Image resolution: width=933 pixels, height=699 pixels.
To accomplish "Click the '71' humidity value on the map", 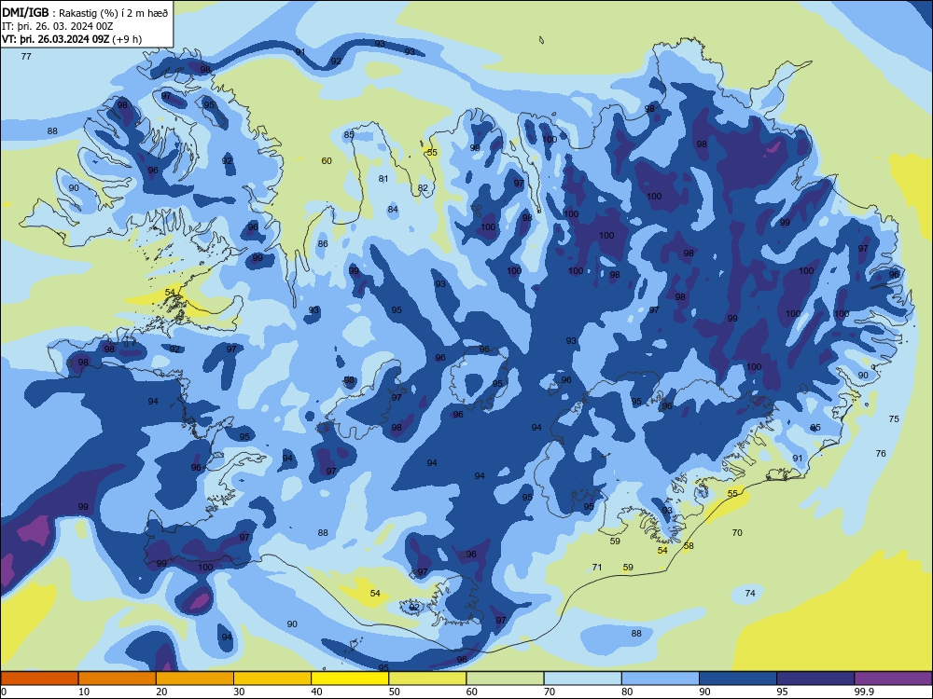I will click(597, 567).
